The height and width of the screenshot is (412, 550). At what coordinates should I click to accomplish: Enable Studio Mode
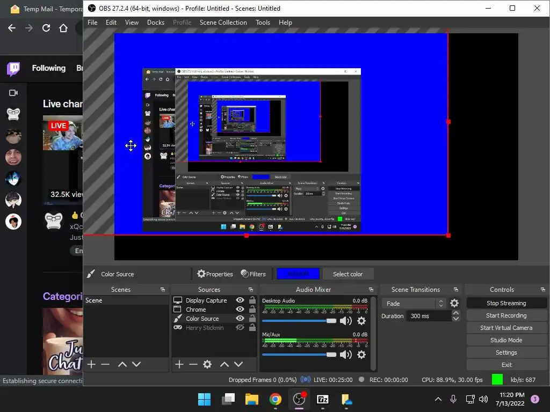point(506,340)
